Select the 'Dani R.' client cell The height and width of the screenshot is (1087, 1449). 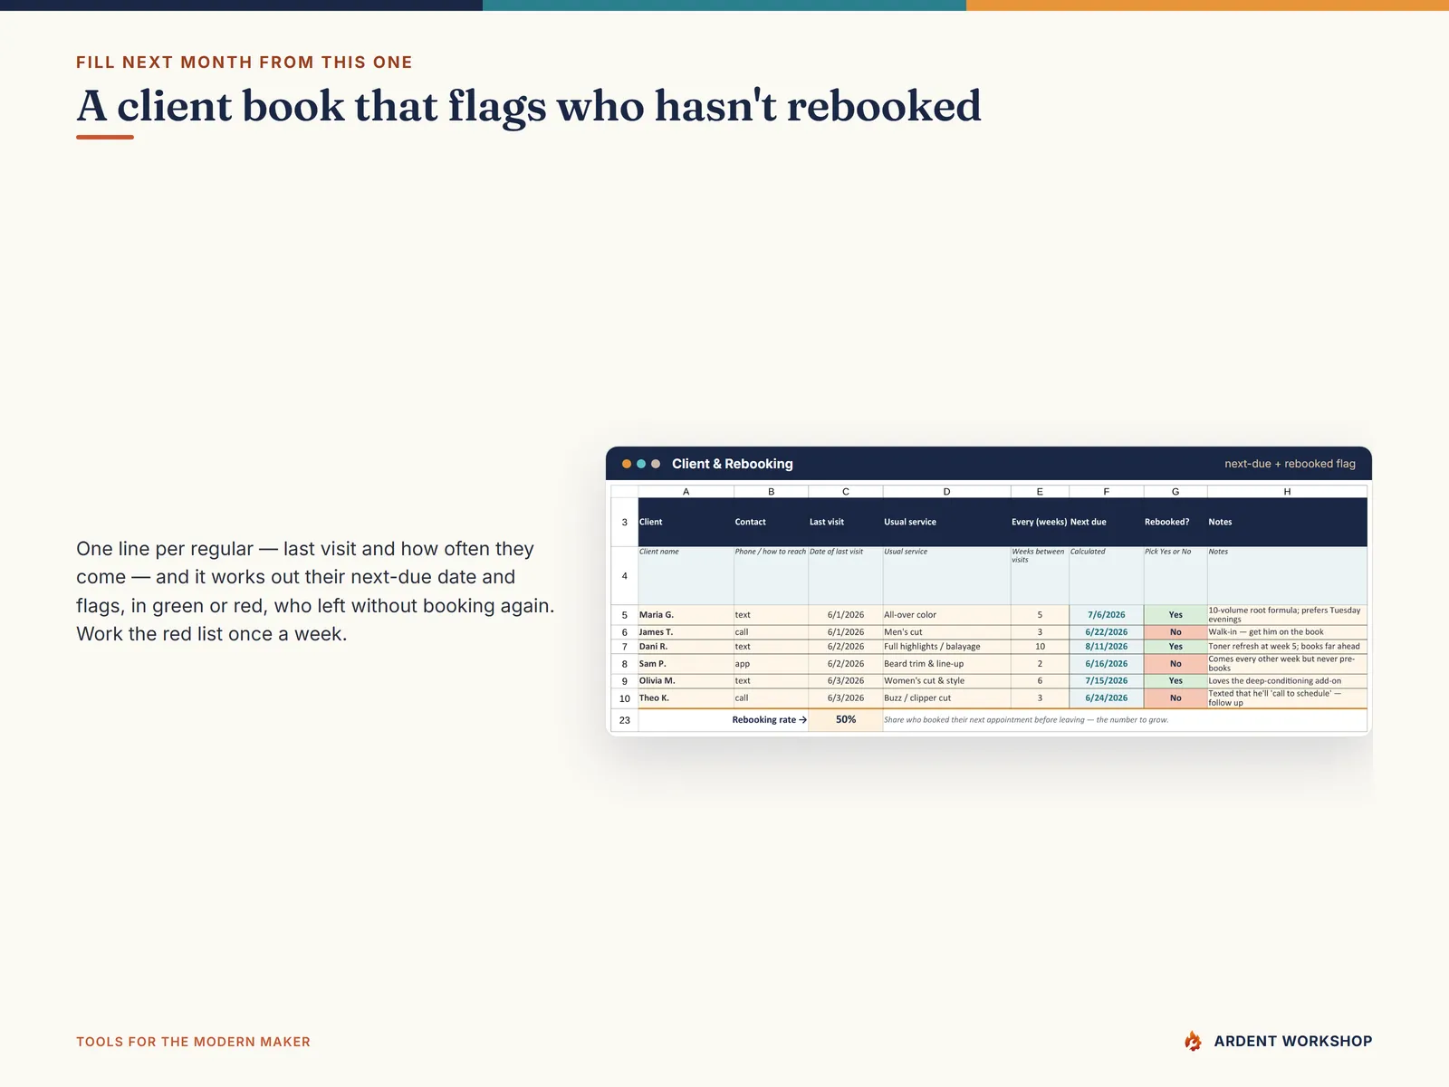click(x=686, y=647)
